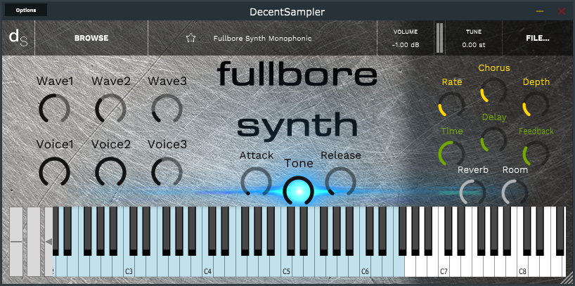Click the Chorus Depth knob
The width and height of the screenshot is (575, 286).
pos(536,105)
